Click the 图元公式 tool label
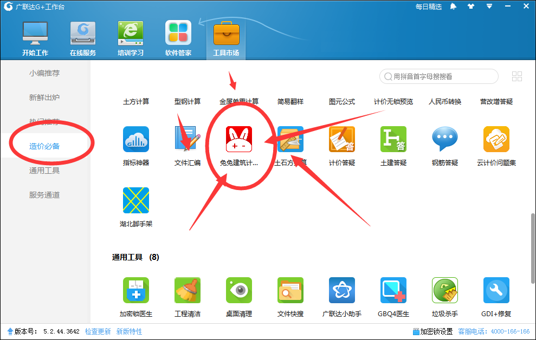Viewport: 536px width, 340px height. pos(342,101)
